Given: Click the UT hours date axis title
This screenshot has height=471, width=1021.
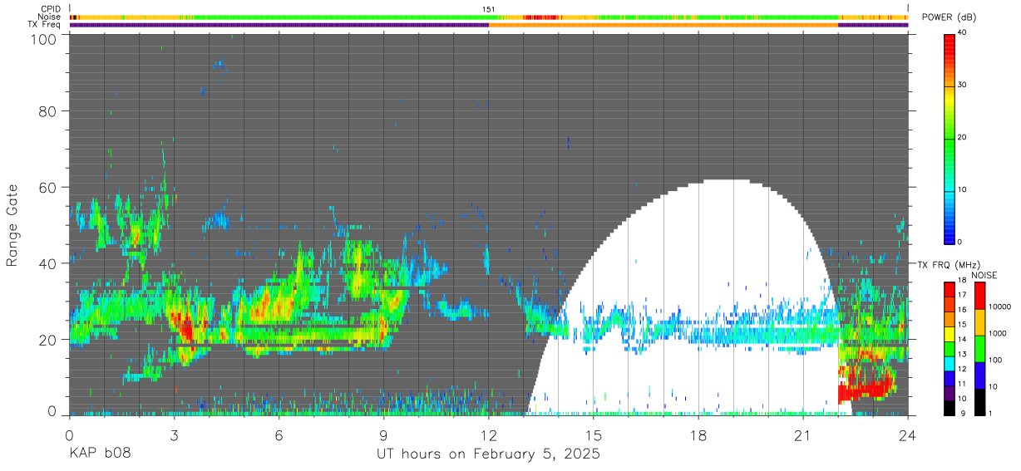Looking at the screenshot, I should coord(489,454).
